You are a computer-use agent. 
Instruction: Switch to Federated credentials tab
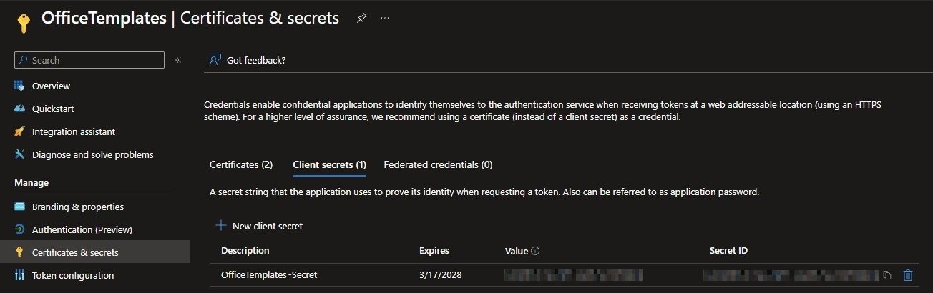tap(438, 164)
